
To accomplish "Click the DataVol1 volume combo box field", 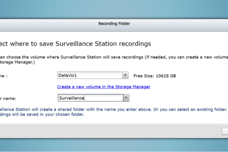I will (x=93, y=75).
